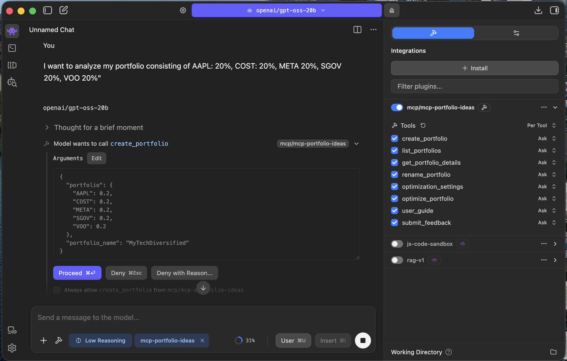Image resolution: width=567 pixels, height=361 pixels.
Task: Open the Per Tool permission dropdown
Action: [541, 125]
